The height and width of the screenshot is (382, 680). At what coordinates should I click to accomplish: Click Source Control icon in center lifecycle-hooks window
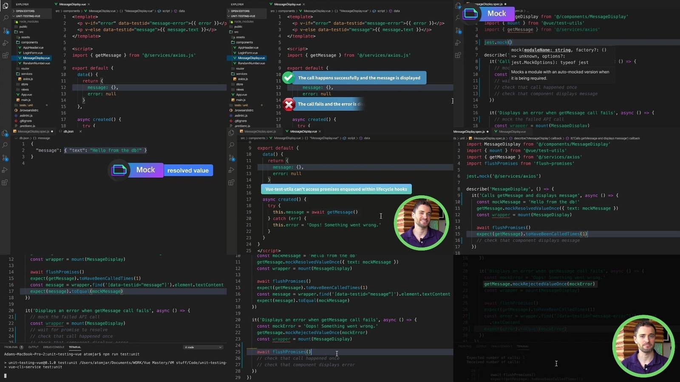(232, 158)
